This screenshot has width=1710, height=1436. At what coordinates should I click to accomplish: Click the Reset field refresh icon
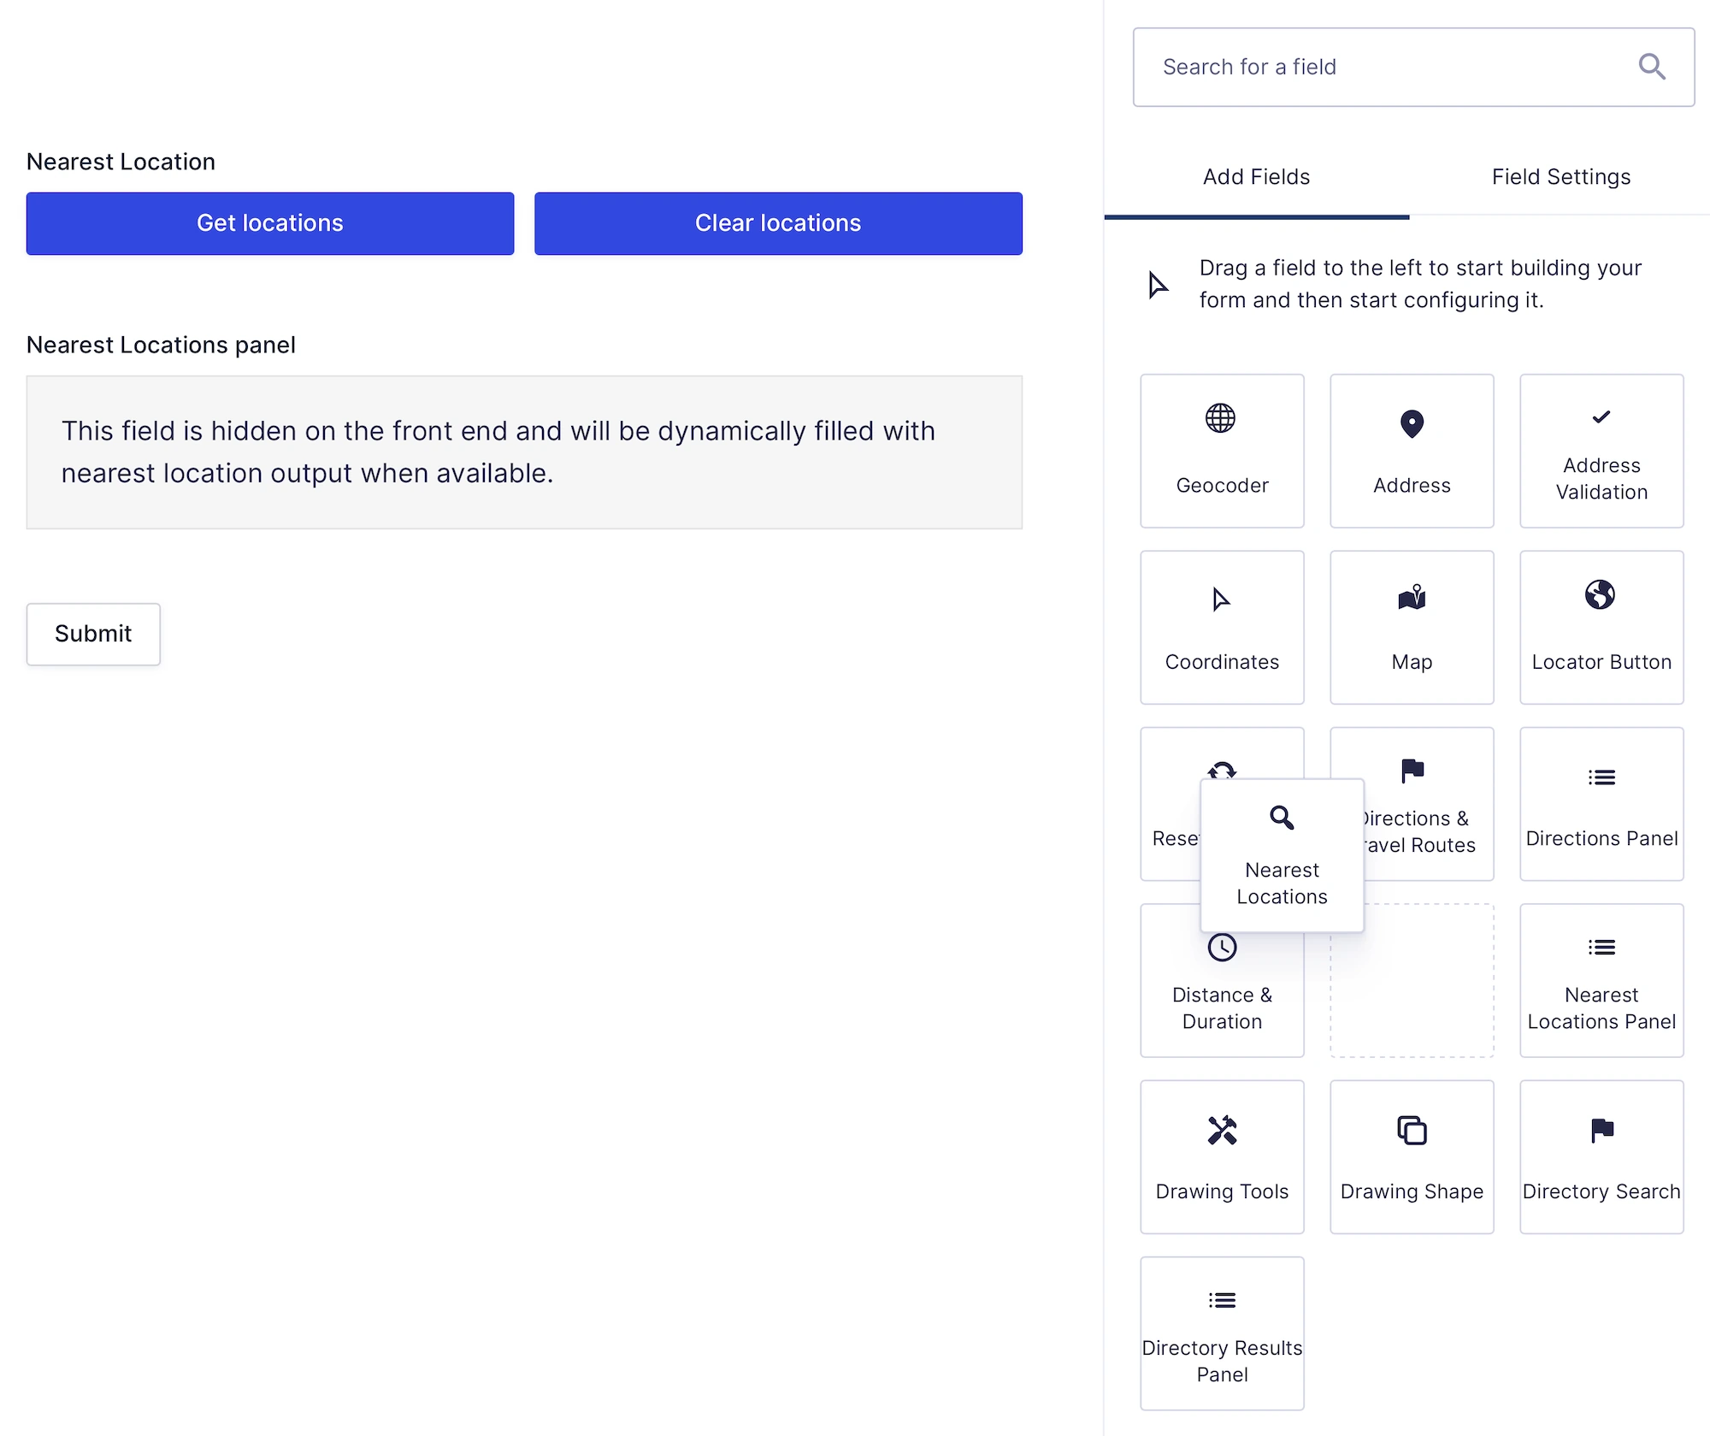tap(1222, 770)
